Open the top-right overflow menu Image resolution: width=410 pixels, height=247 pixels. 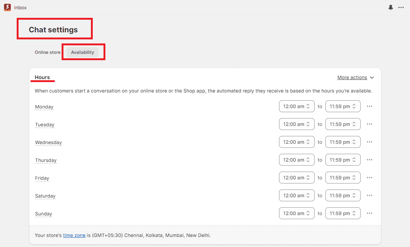coord(401,7)
